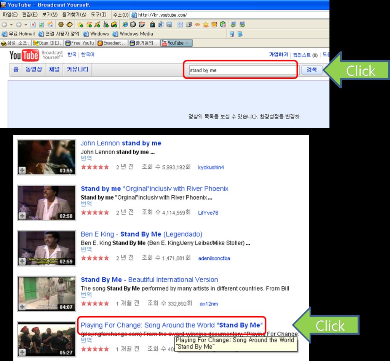Open Playing For Change Song Around the World
Screen dimensions: 390x361
pyautogui.click(x=172, y=325)
